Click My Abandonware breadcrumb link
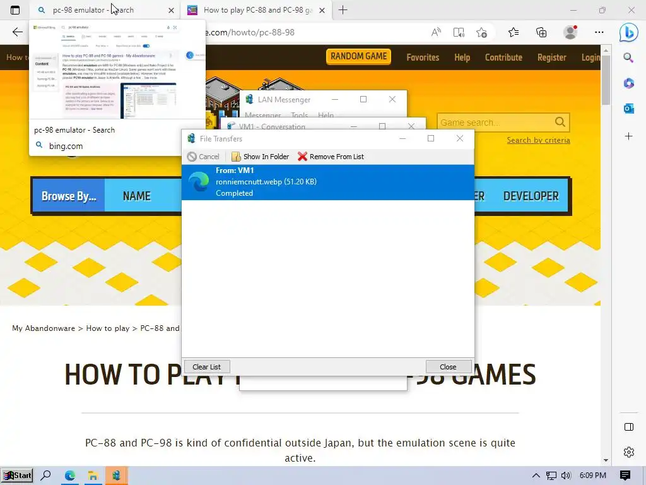This screenshot has height=485, width=646. [44, 328]
